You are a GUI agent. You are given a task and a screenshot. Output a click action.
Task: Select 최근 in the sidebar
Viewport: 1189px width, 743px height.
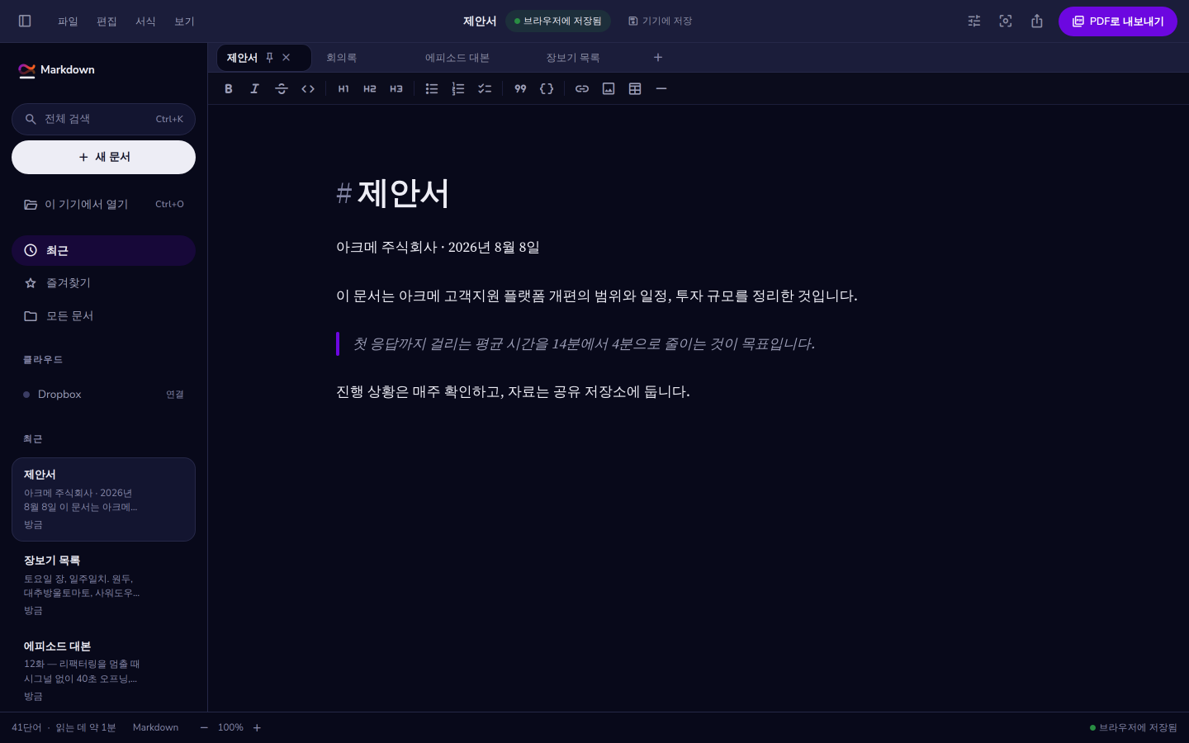tap(103, 250)
